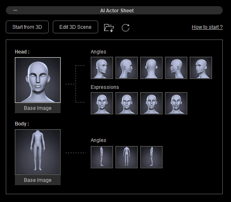Viewport: 231px width, 202px height.
Task: Select the back-of-head angle thumbnail
Action: pyautogui.click(x=151, y=68)
